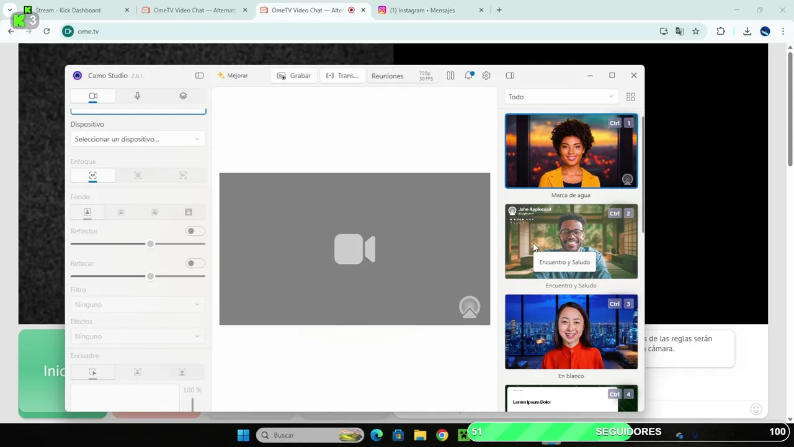The width and height of the screenshot is (794, 447).
Task: Open 720p 30 FPS resolution selector
Action: click(x=426, y=76)
